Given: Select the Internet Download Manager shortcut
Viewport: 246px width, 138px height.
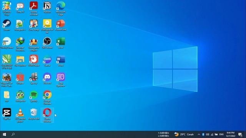Looking at the screenshot, I should (x=20, y=44).
